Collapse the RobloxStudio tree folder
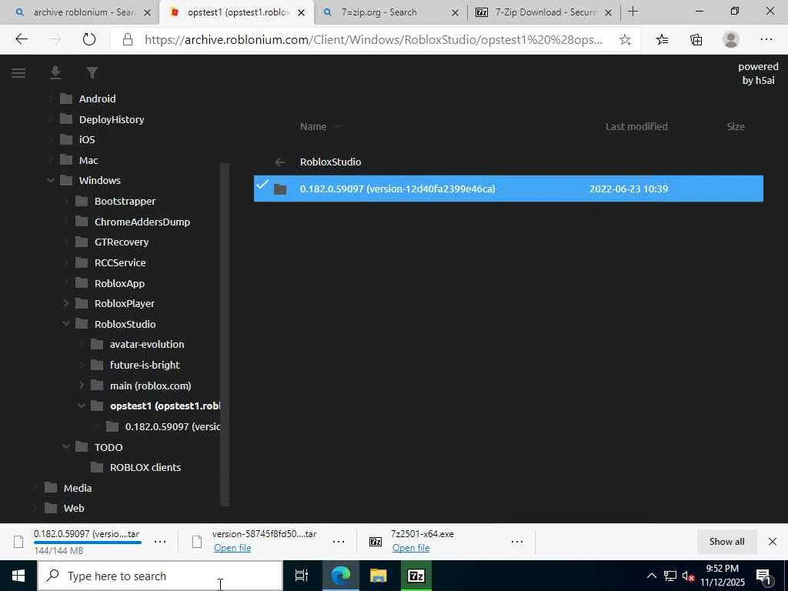Image resolution: width=788 pixels, height=591 pixels. coord(66,324)
